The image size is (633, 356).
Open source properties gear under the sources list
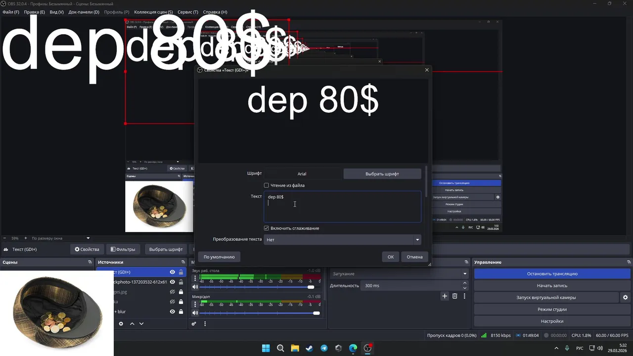pos(121,324)
